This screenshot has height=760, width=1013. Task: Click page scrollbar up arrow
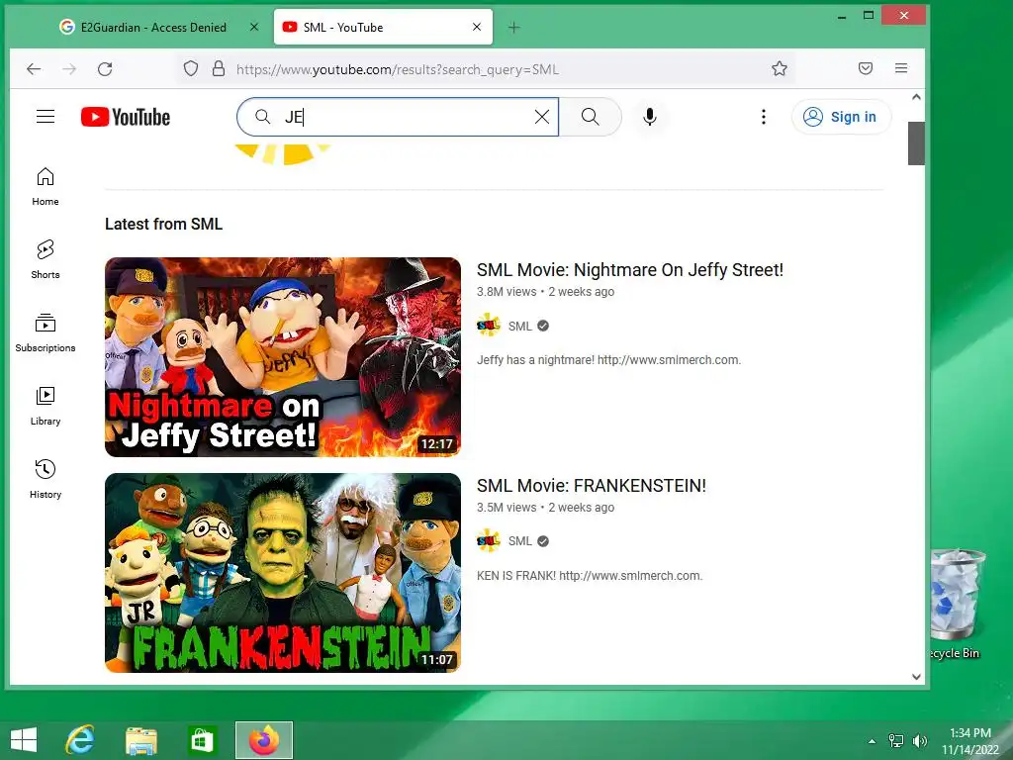[916, 97]
